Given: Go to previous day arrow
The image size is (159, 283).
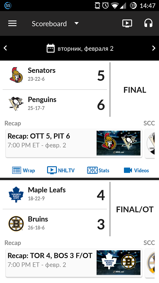Looking at the screenshot, I should (x=5, y=48).
